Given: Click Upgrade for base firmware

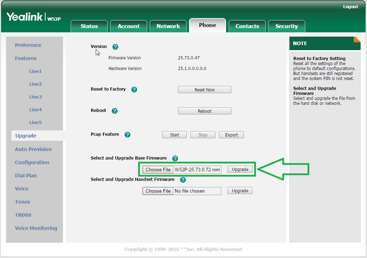Looking at the screenshot, I should tap(240, 170).
